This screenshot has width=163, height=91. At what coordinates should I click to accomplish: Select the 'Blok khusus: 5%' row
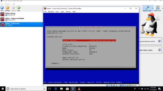coord(77,50)
